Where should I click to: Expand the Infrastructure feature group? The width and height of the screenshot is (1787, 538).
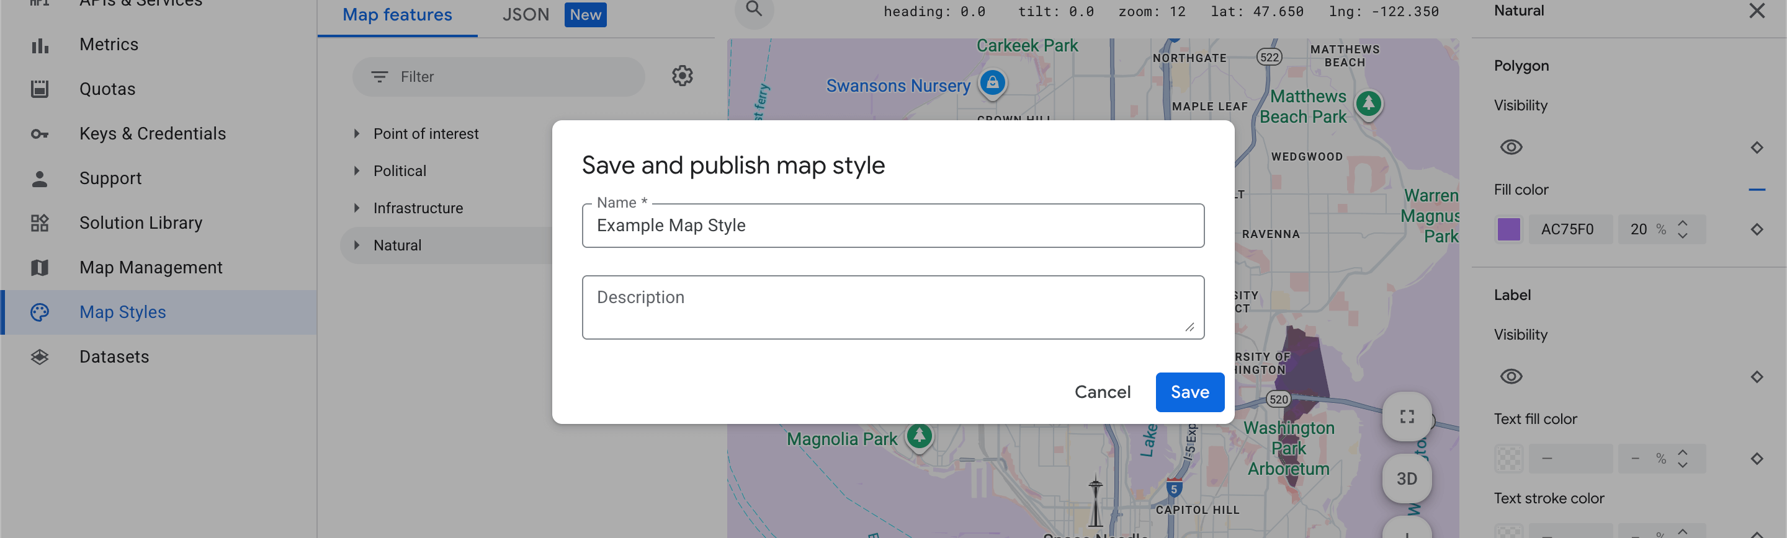coord(357,207)
